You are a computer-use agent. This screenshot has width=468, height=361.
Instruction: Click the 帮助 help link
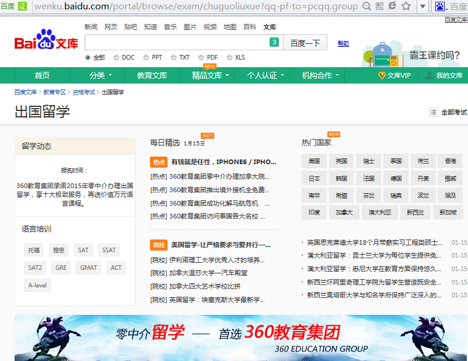pyautogui.click(x=343, y=44)
